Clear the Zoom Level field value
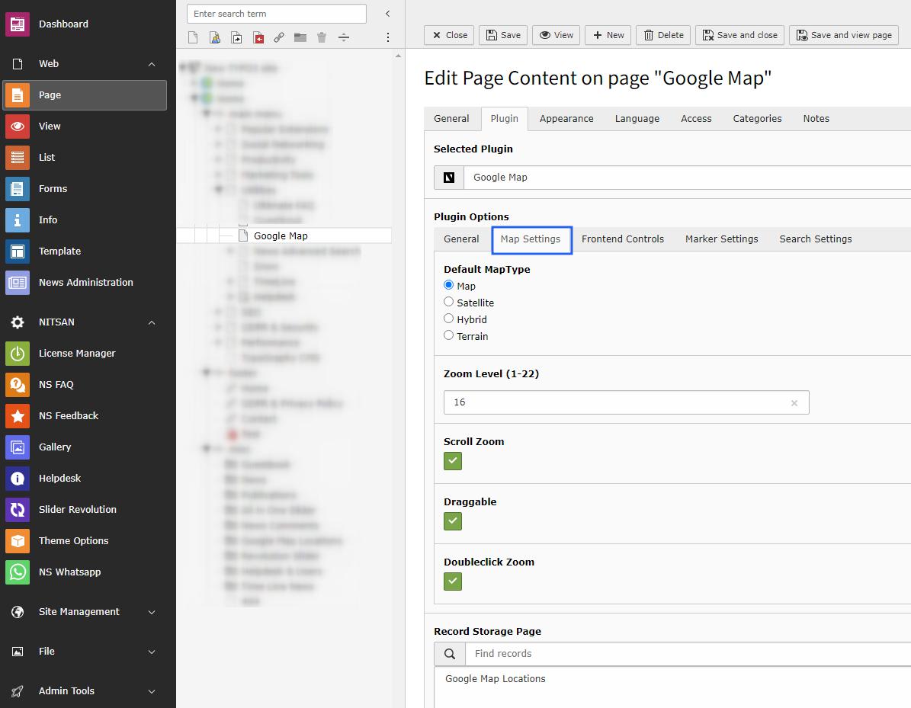Image resolution: width=911 pixels, height=708 pixels. coord(794,403)
